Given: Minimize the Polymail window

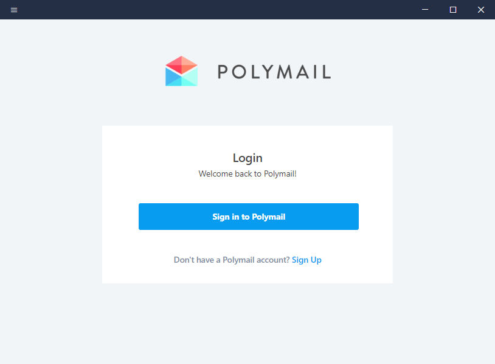Looking at the screenshot, I should click(425, 10).
